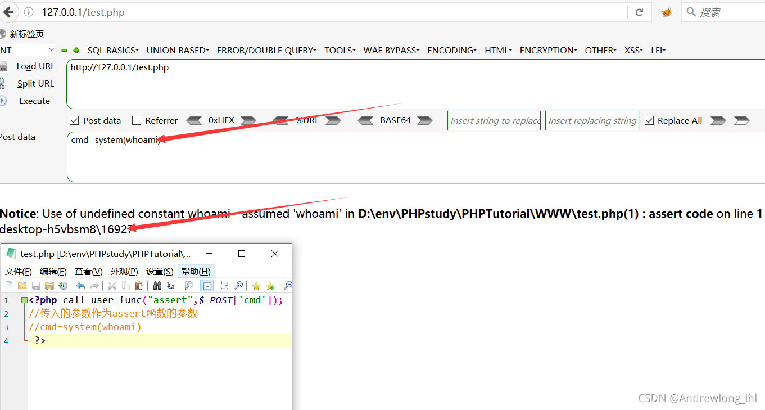765x410 pixels.
Task: Expand the ENCODING dropdown
Action: (x=452, y=50)
